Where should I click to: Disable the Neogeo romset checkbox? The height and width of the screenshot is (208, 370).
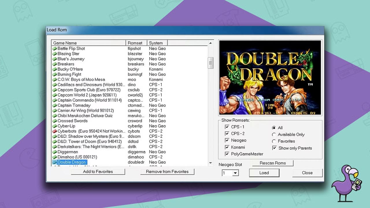[227, 140]
